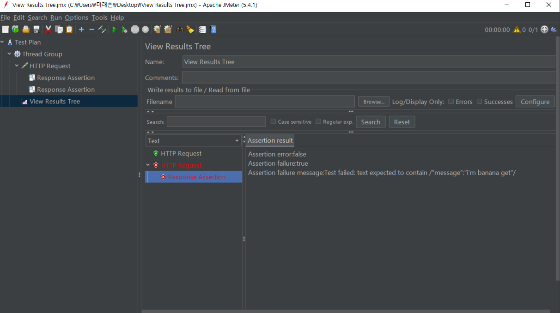The width and height of the screenshot is (560, 313).
Task: Open the Templates icon in toolbar
Action: tap(15, 30)
